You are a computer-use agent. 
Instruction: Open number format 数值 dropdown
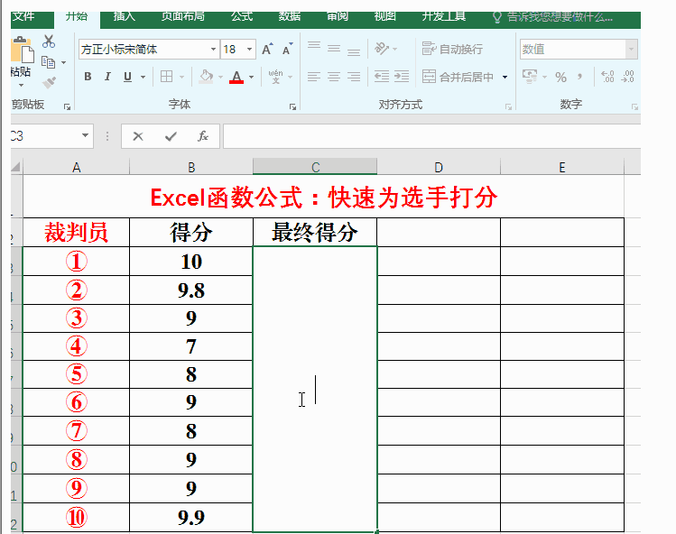pos(631,49)
